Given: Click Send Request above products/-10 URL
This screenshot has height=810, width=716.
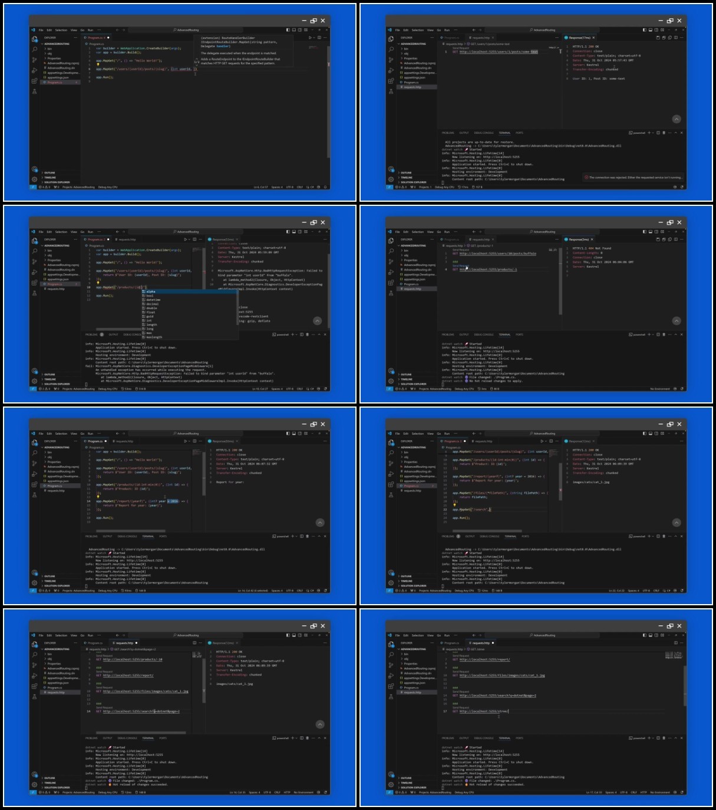Looking at the screenshot, I should coord(104,656).
